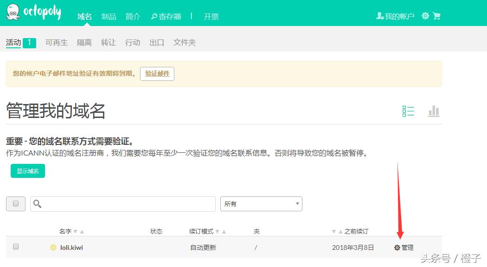Check the loli.kiwi row checkbox
This screenshot has width=487, height=267.
click(x=16, y=247)
